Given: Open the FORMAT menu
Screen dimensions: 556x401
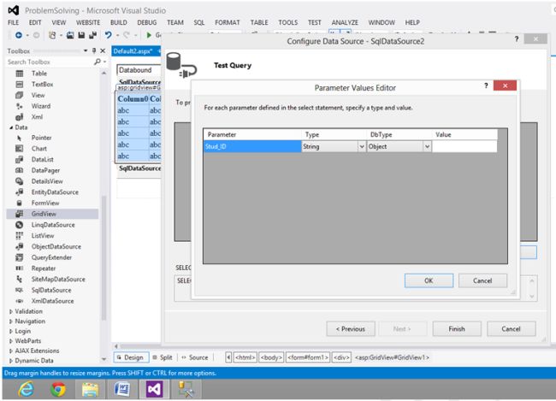Looking at the screenshot, I should click(x=228, y=22).
